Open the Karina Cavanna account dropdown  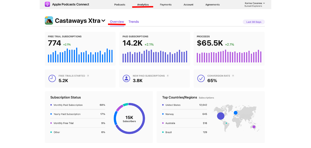pos(255,4)
